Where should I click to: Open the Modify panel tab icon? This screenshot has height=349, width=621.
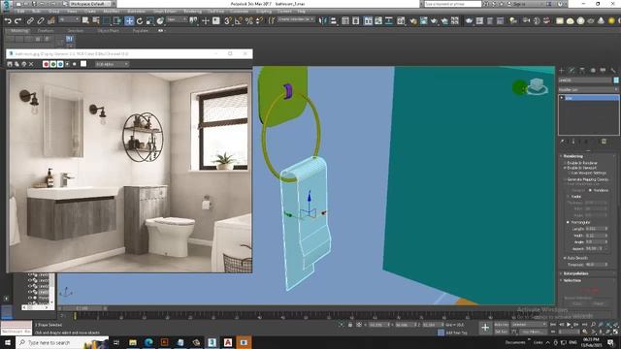tap(572, 71)
